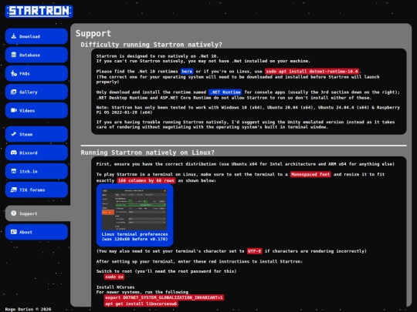Open the Download page
The height and width of the screenshot is (312, 417).
[x=36, y=36]
